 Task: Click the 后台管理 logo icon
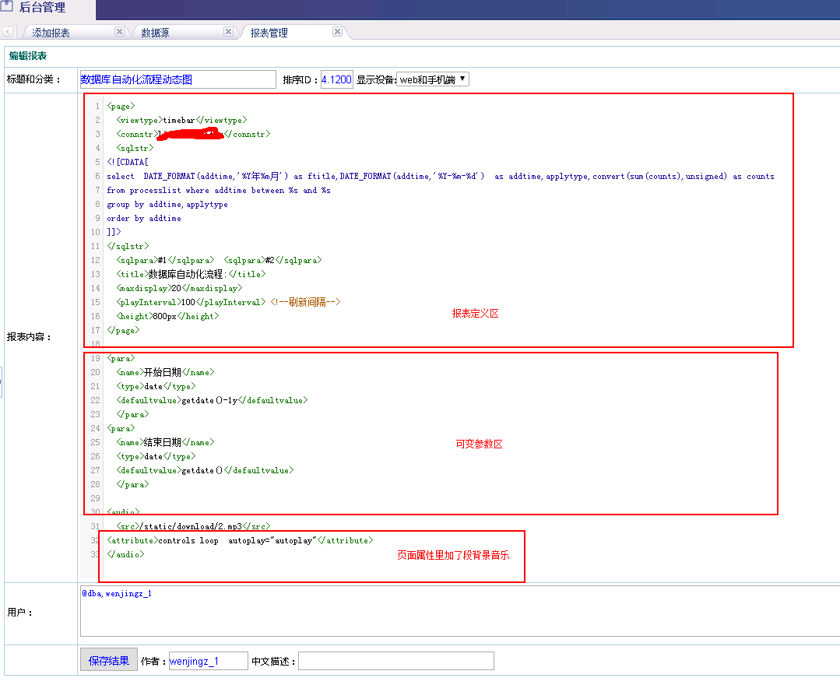coord(7,7)
